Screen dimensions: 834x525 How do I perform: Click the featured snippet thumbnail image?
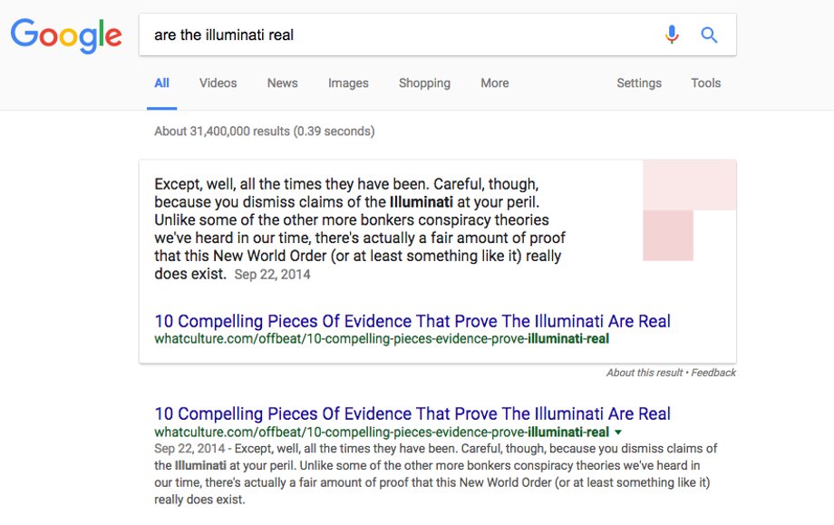point(689,210)
